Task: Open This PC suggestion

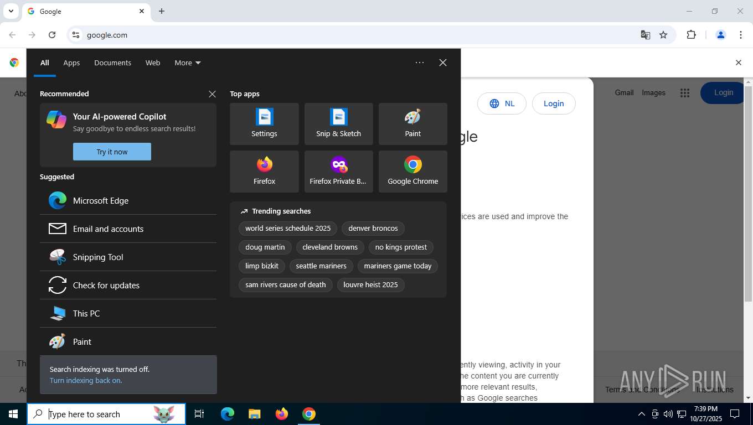Action: (x=128, y=313)
